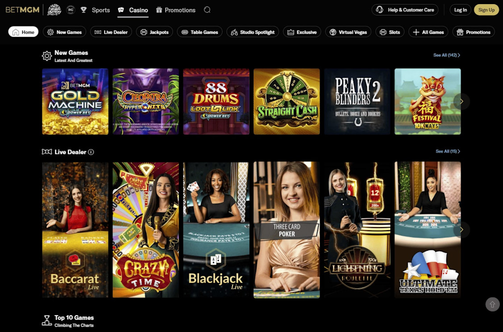Viewport: 503px width, 332px height.
Task: Select the Casino tab
Action: point(133,10)
